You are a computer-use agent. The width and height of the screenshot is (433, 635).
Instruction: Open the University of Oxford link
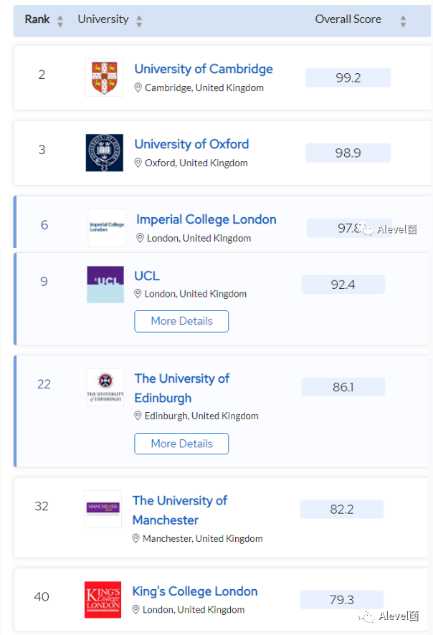tap(191, 144)
